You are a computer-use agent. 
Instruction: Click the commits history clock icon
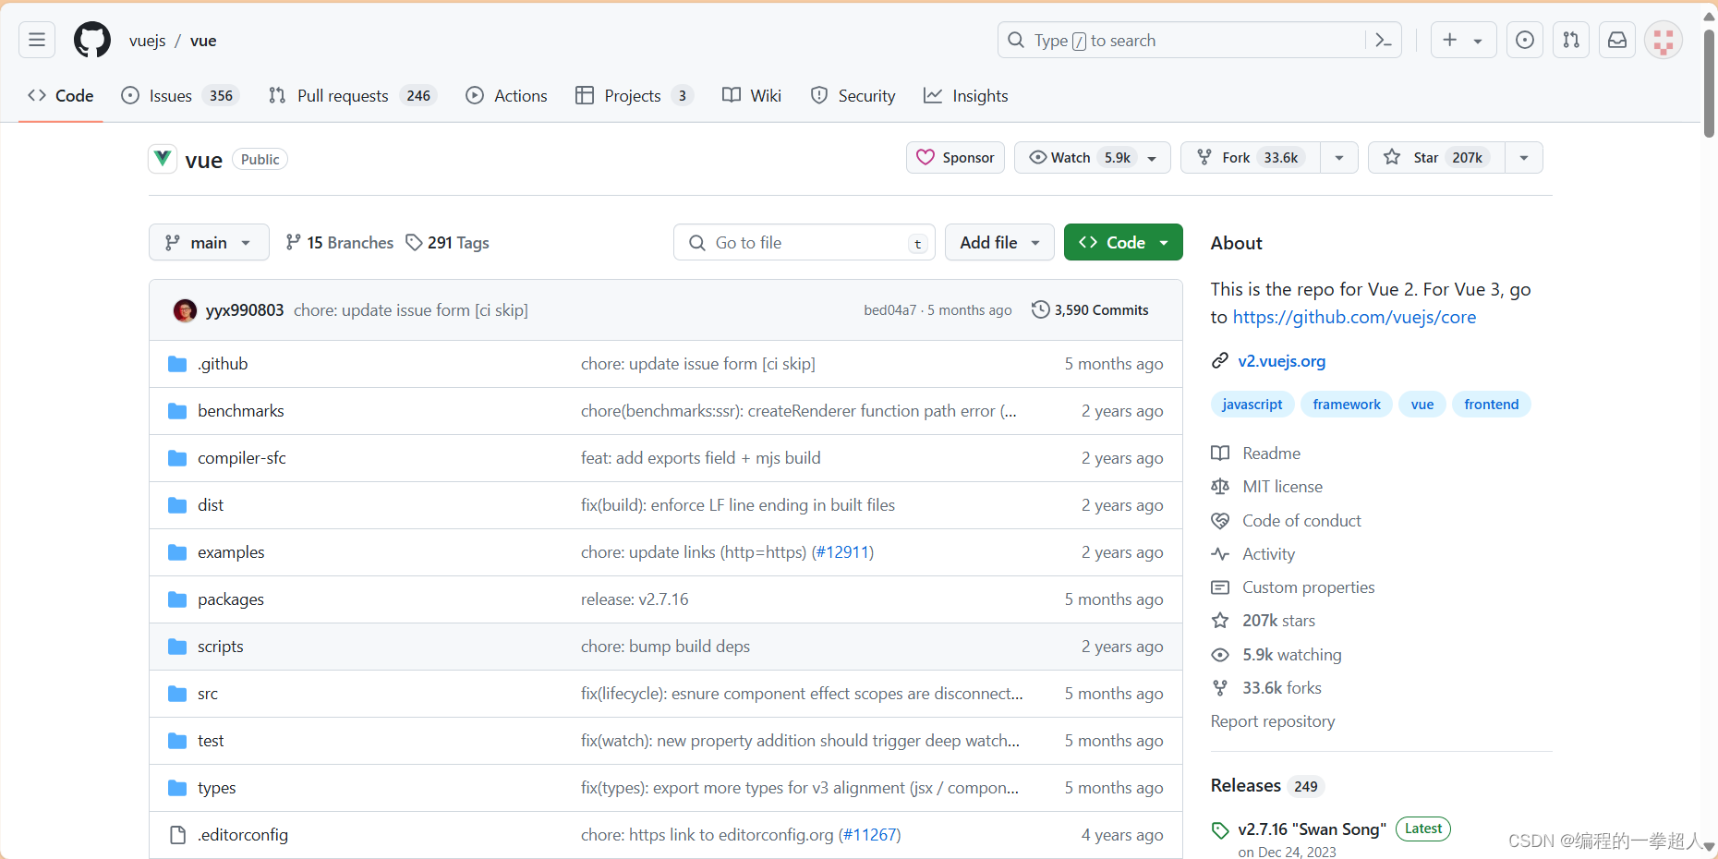pyautogui.click(x=1041, y=309)
